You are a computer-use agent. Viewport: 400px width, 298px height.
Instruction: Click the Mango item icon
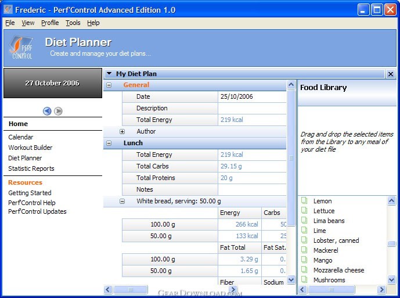(x=304, y=260)
